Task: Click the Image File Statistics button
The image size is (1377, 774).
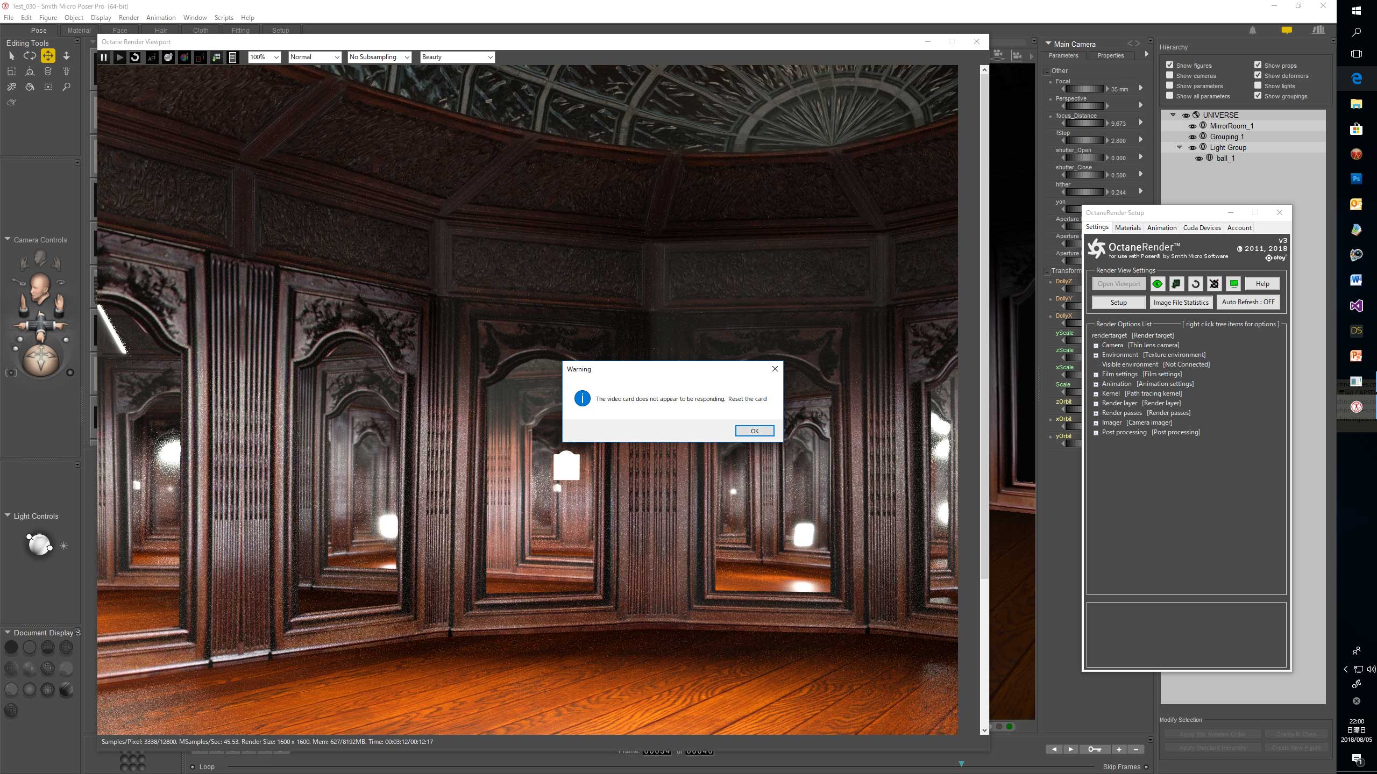Action: click(1181, 303)
